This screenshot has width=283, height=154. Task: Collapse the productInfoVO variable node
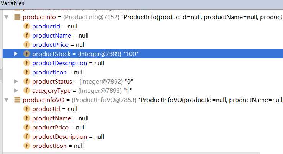click(7, 100)
